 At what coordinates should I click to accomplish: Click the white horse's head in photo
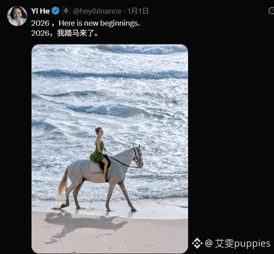[x=138, y=156]
